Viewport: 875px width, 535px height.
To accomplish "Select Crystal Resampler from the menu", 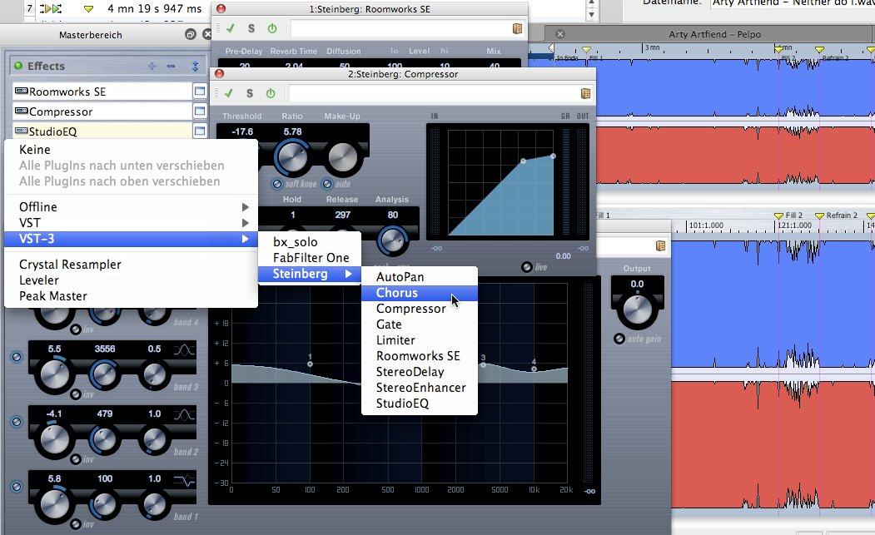I will click(x=131, y=265).
